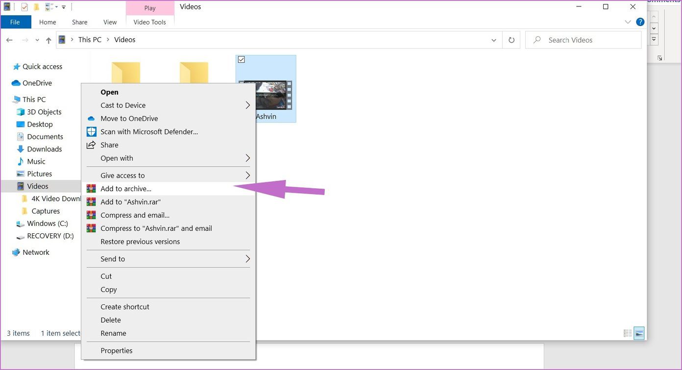The height and width of the screenshot is (370, 682).
Task: Click the Quick access star icon
Action: coord(17,67)
